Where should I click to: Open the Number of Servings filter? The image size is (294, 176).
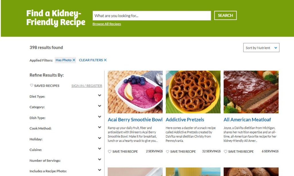(x=100, y=159)
